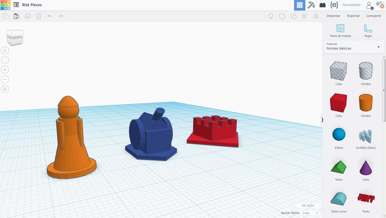
Task: Select the Regla ruler tool
Action: [368, 31]
